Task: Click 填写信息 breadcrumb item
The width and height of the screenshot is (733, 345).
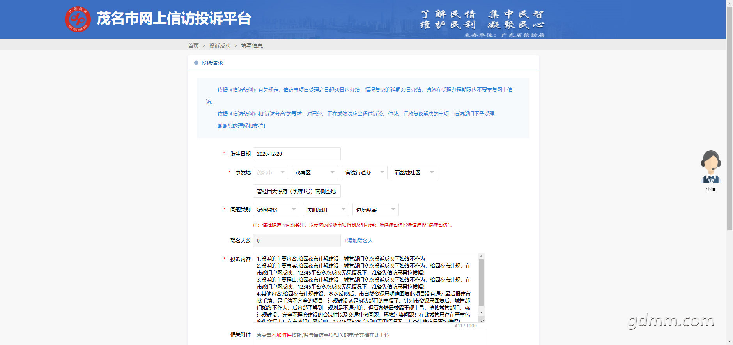Action: click(252, 46)
